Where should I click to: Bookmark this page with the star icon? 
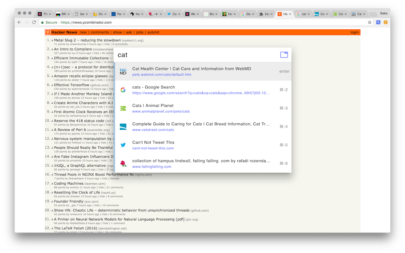(370, 22)
